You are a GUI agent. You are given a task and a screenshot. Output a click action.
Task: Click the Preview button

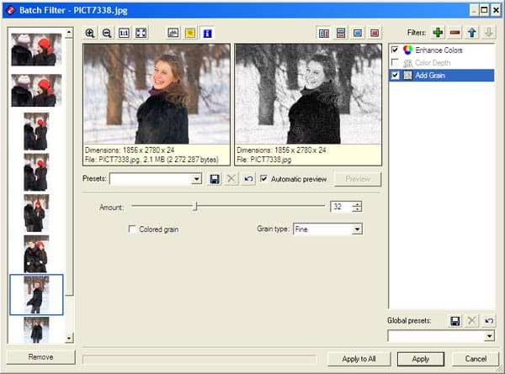(x=358, y=179)
